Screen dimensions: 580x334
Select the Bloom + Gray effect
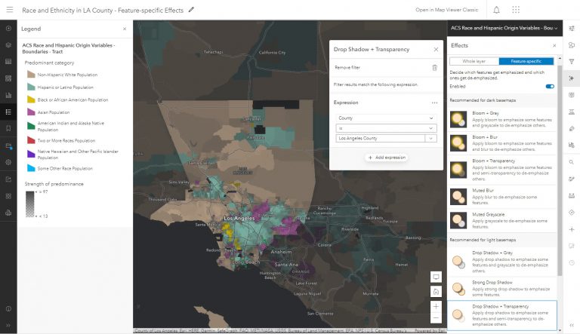(502, 119)
